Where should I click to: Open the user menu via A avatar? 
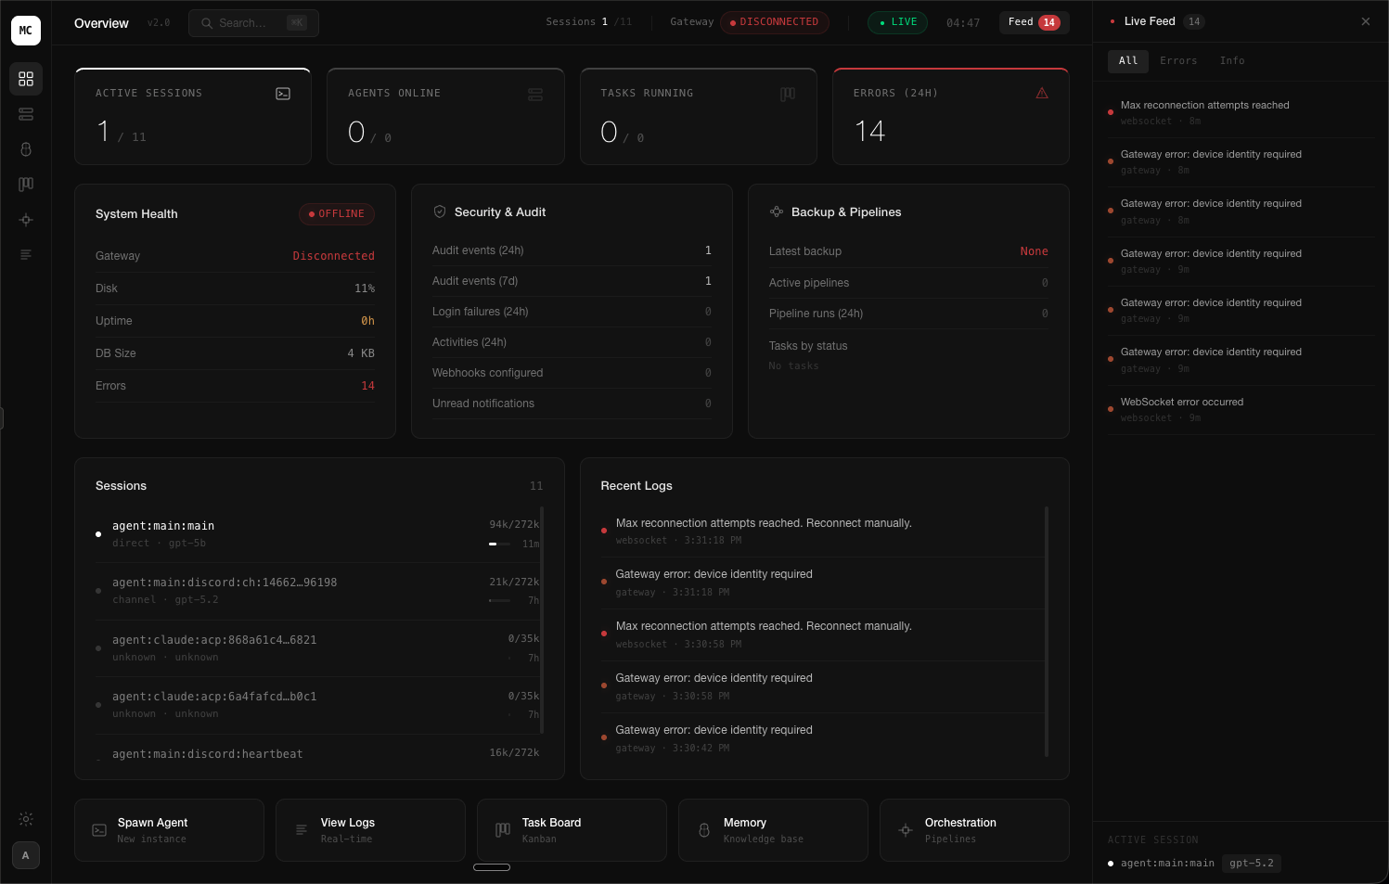coord(26,855)
